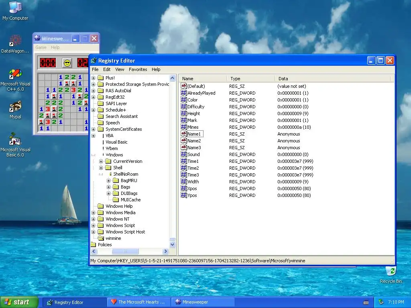Screen dimensions: 411x308
Task: Open My Computer desktop icon
Action: 15,10
